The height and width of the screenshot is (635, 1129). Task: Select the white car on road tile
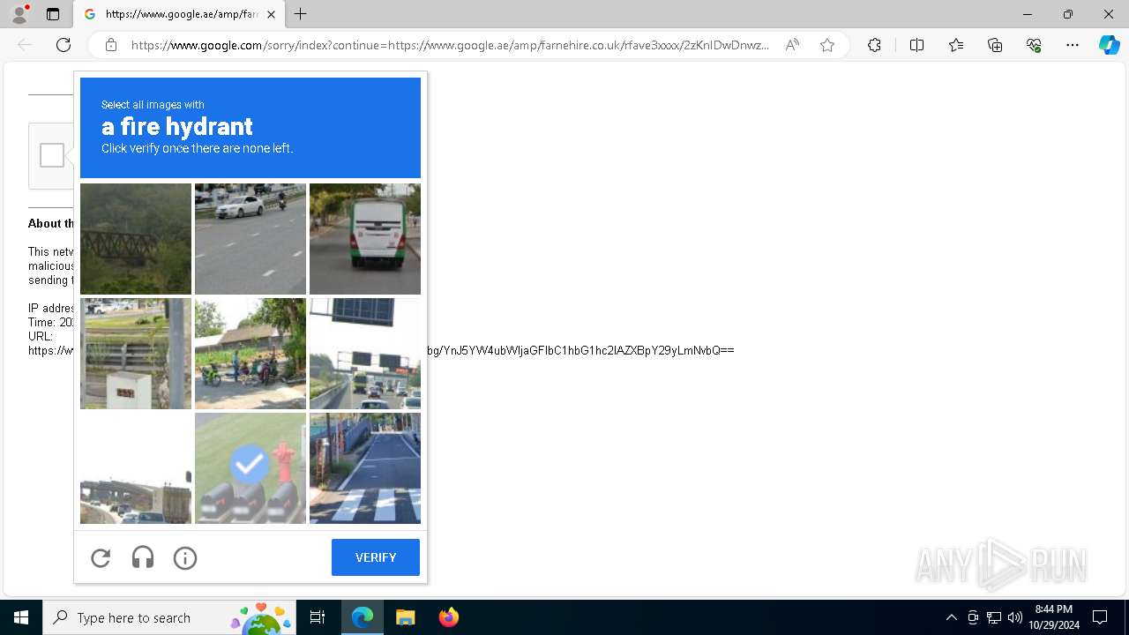click(250, 239)
